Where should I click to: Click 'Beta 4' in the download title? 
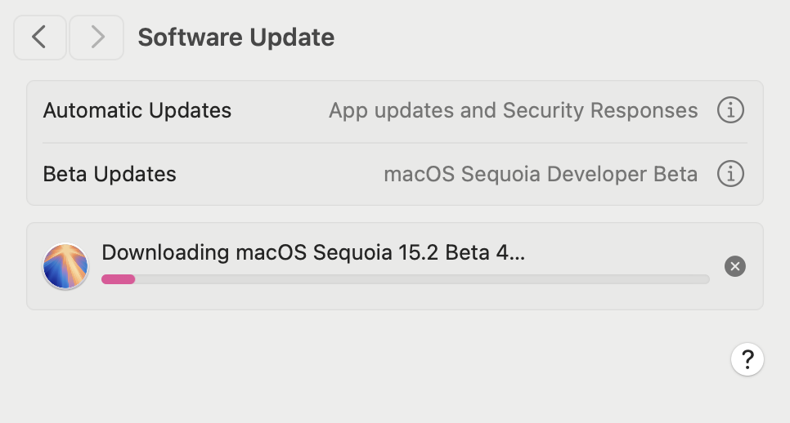click(476, 252)
